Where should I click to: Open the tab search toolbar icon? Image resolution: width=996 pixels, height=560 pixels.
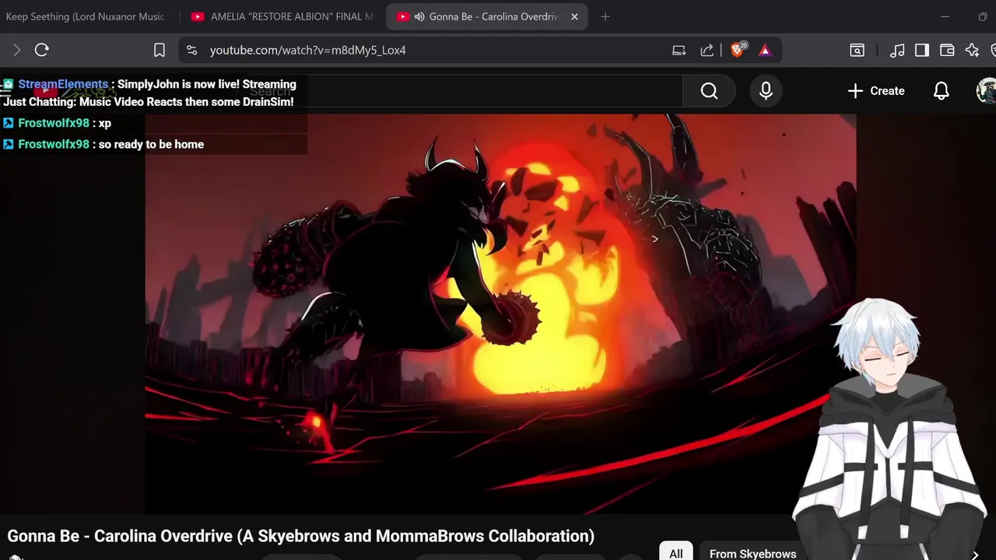point(857,50)
